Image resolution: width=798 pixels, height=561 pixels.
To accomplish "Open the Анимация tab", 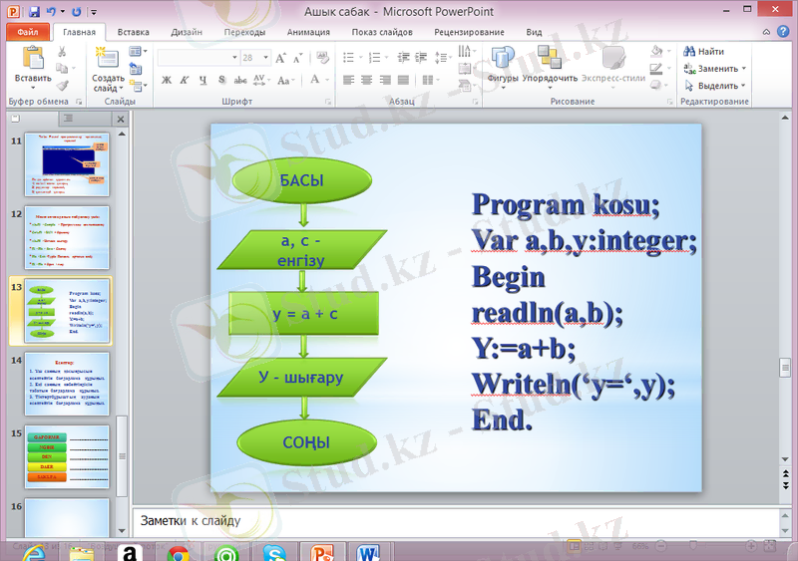I will click(x=308, y=32).
